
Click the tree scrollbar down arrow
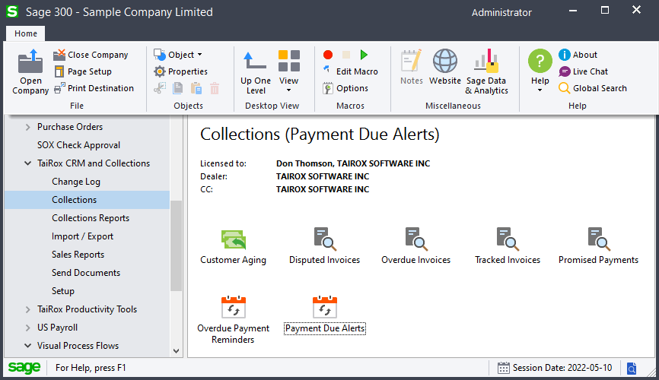[176, 350]
